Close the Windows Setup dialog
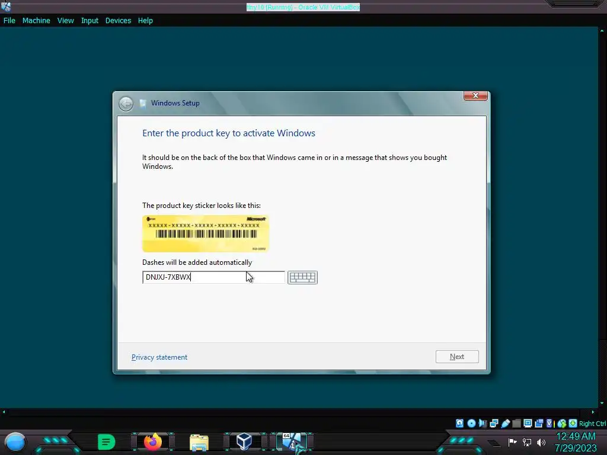 pyautogui.click(x=475, y=95)
